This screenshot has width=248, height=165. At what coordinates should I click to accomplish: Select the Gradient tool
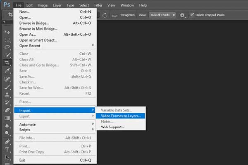point(7,118)
